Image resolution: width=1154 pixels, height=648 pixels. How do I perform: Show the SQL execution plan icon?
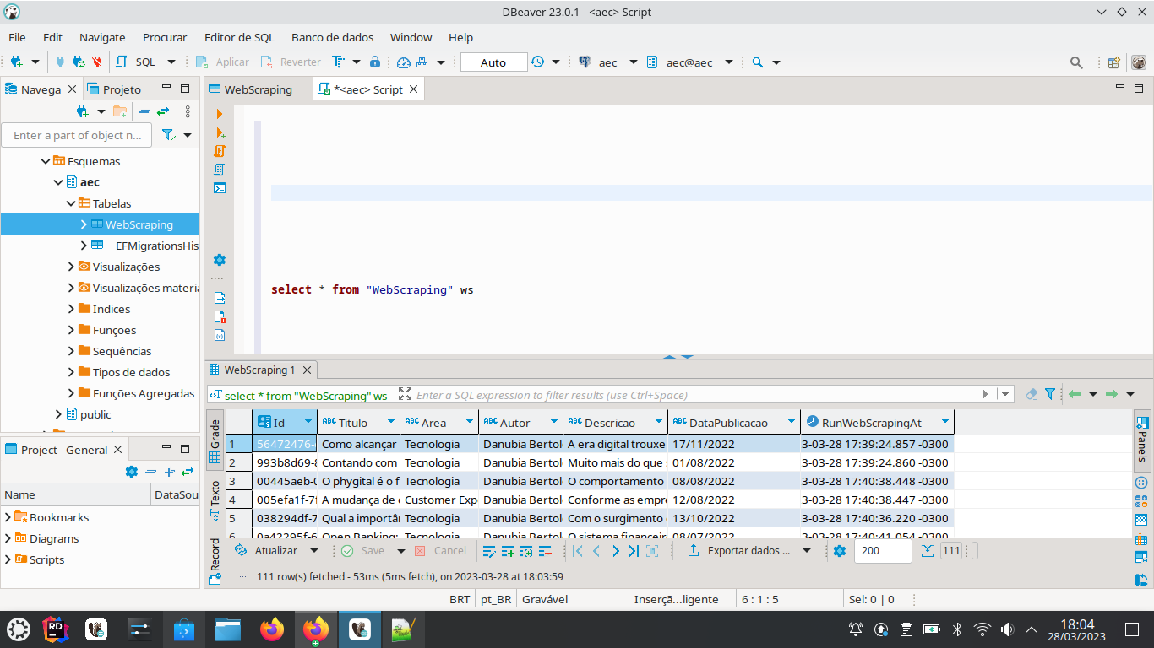[219, 170]
